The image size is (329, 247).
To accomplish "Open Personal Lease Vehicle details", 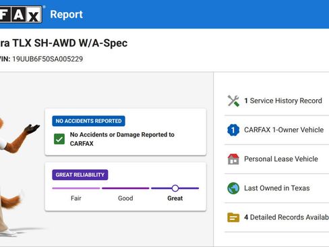I will tap(276, 159).
